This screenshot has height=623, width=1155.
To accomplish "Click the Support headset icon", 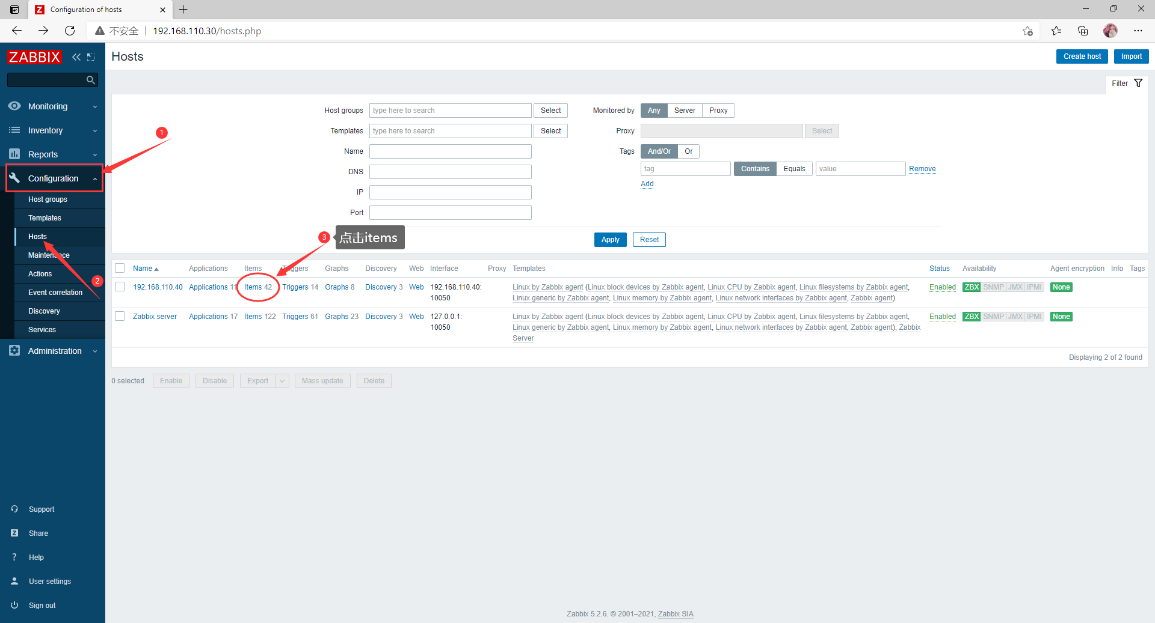I will pyautogui.click(x=14, y=509).
